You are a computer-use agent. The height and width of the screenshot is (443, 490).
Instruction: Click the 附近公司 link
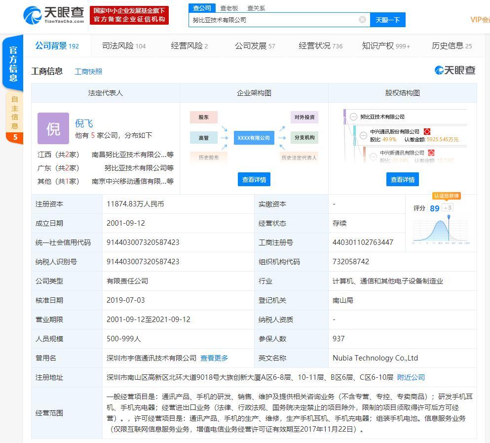click(x=411, y=377)
